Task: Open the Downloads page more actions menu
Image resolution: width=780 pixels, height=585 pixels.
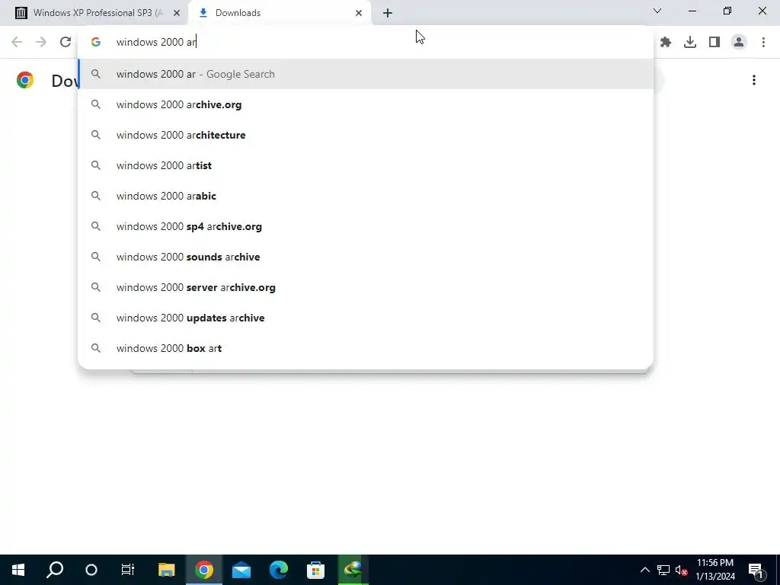Action: coord(753,80)
